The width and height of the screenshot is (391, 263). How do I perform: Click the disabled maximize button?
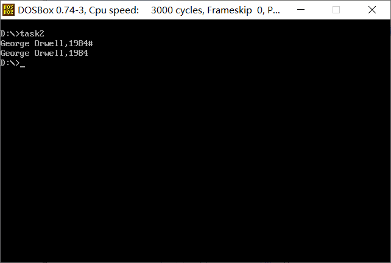[x=336, y=10]
